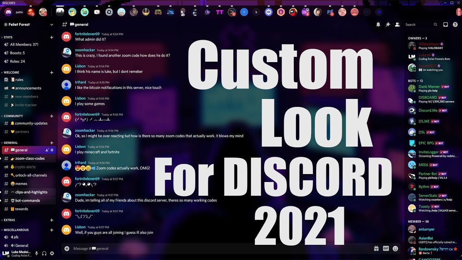Click the attach file plus button
This screenshot has height=260, width=462.
pyautogui.click(x=67, y=248)
